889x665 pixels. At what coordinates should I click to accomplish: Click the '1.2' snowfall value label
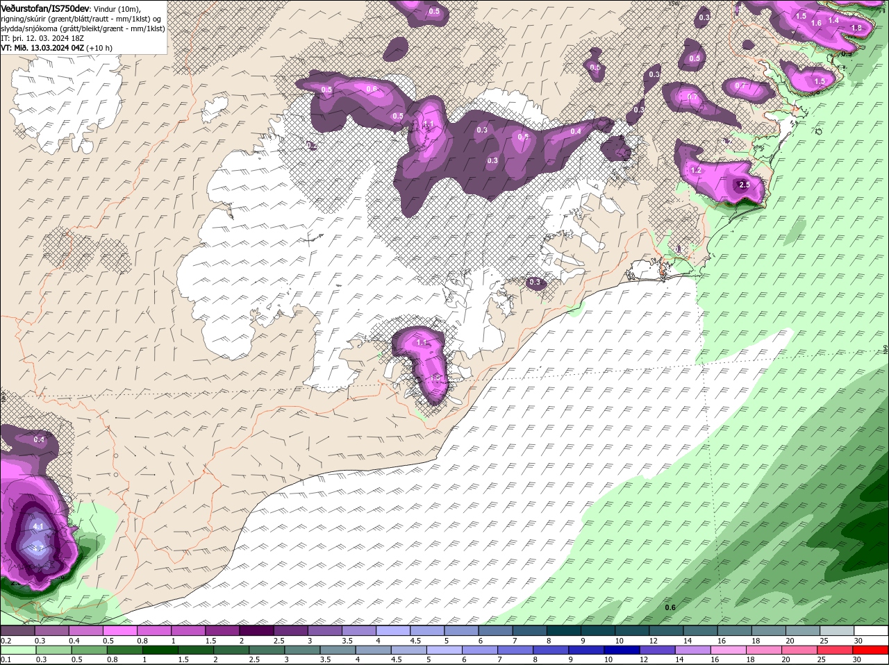click(x=697, y=170)
